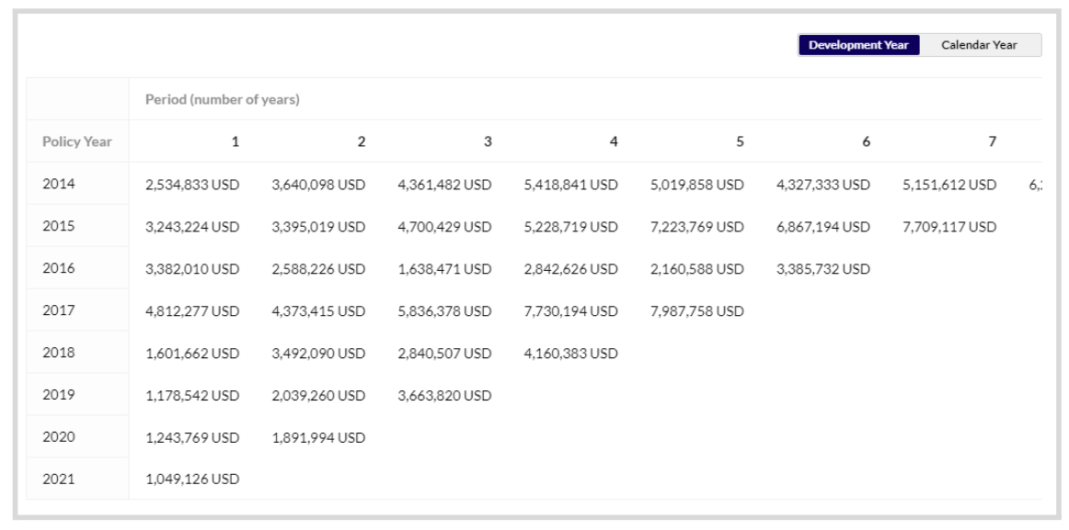This screenshot has height=530, width=1069.
Task: Click the Policy Year column header
Action: [77, 141]
